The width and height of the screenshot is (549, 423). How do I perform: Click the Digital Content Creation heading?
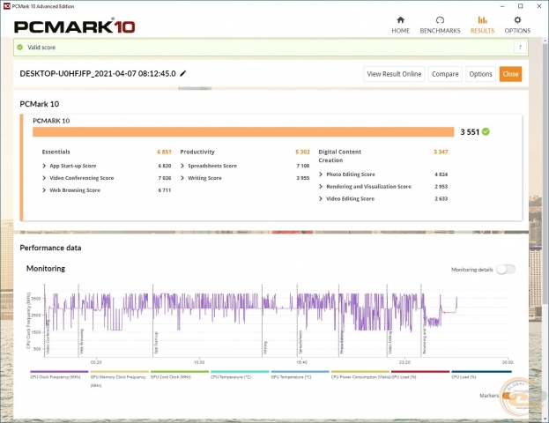pyautogui.click(x=339, y=156)
